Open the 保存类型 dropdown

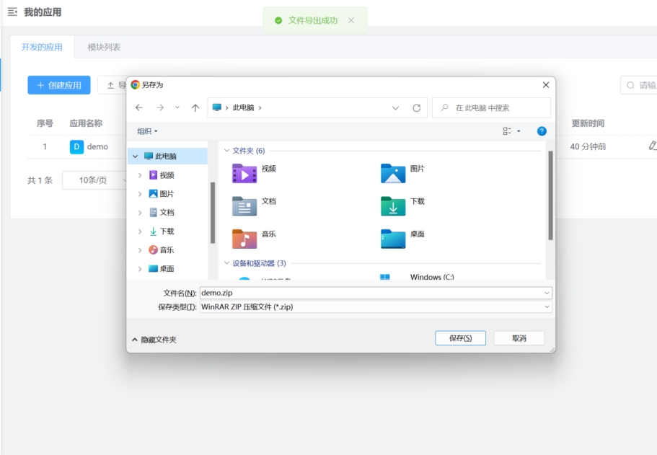[x=376, y=306]
